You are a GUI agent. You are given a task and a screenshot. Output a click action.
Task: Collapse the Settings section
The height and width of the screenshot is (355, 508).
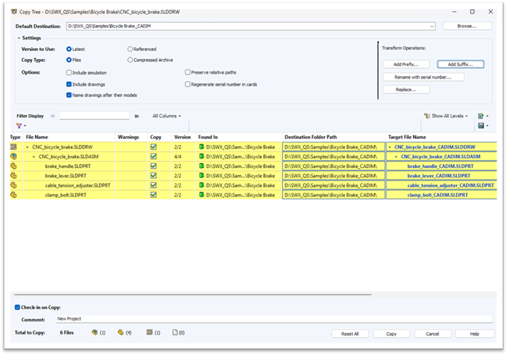click(18, 38)
